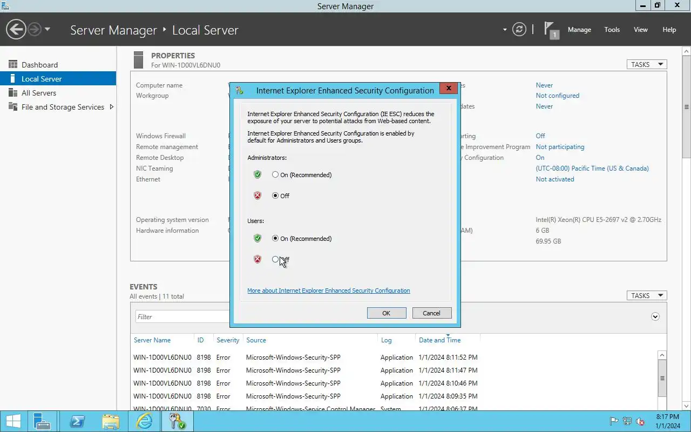
Task: Close the IE Enhanced Security Configuration dialog
Action: 448,89
